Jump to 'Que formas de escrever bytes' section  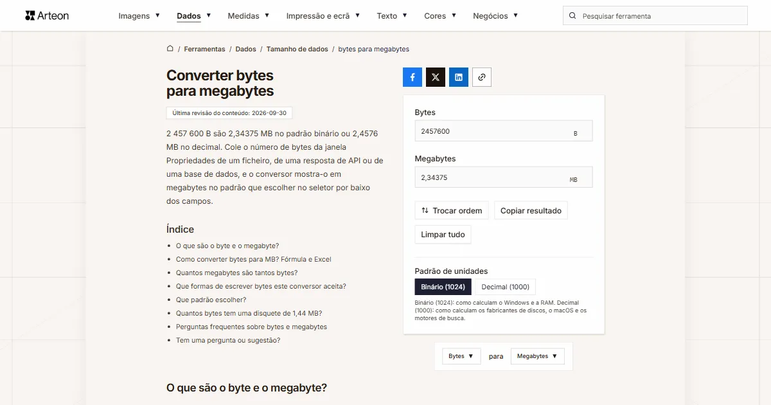click(261, 286)
